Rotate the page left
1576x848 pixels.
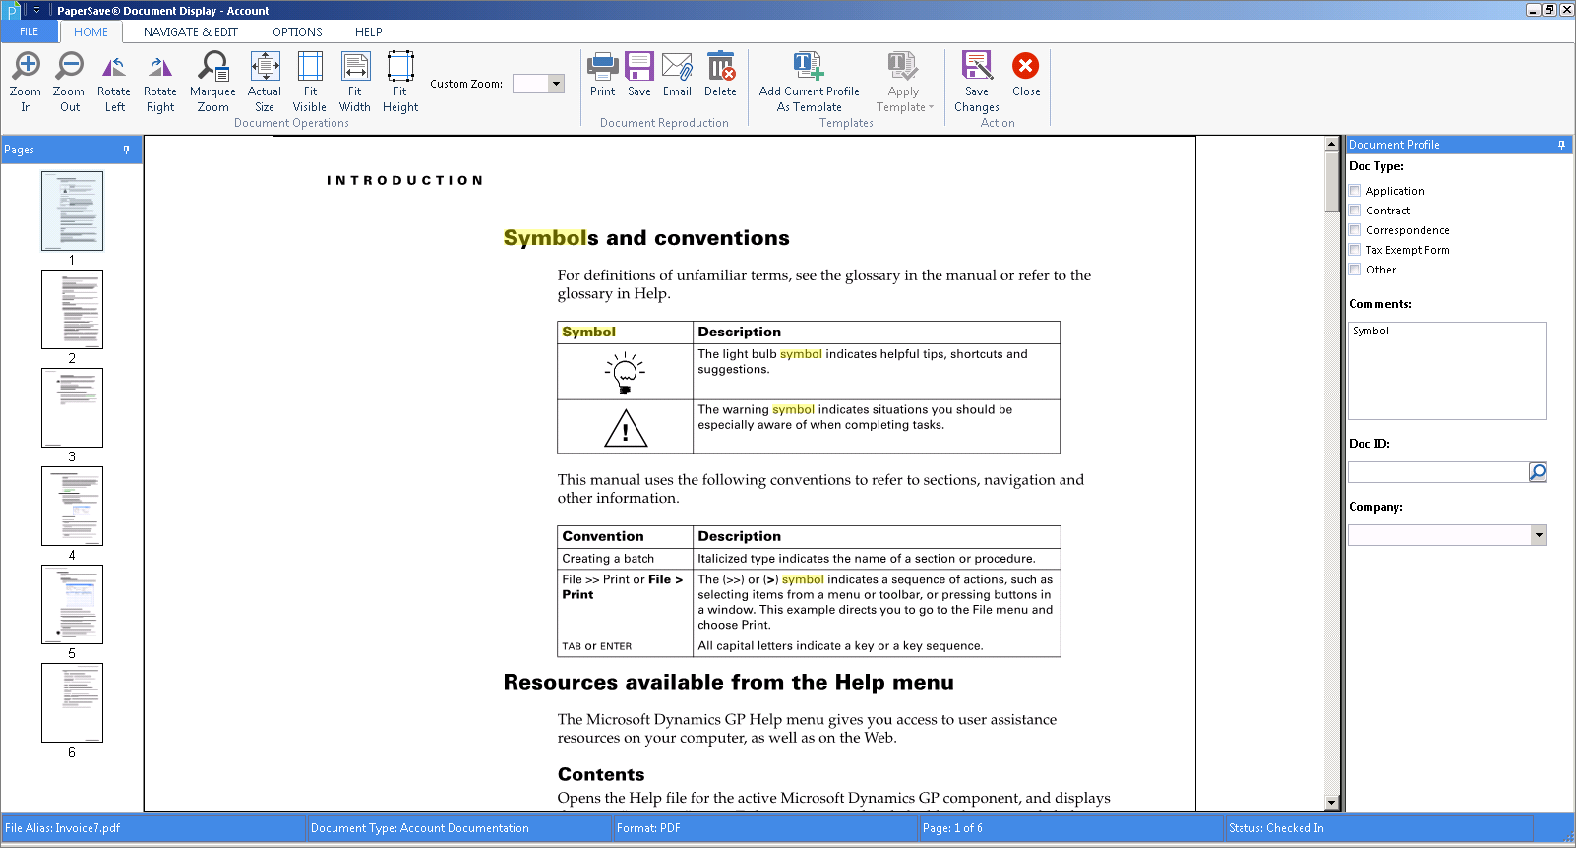pyautogui.click(x=114, y=82)
